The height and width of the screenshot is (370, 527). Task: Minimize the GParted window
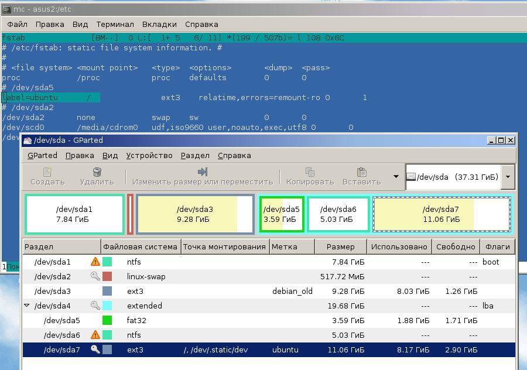(491, 140)
